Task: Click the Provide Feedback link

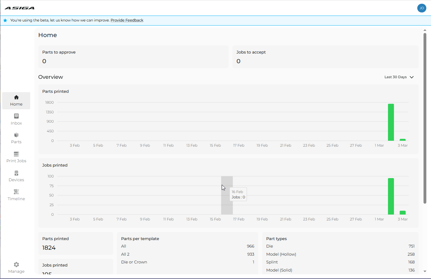Action: tap(127, 20)
